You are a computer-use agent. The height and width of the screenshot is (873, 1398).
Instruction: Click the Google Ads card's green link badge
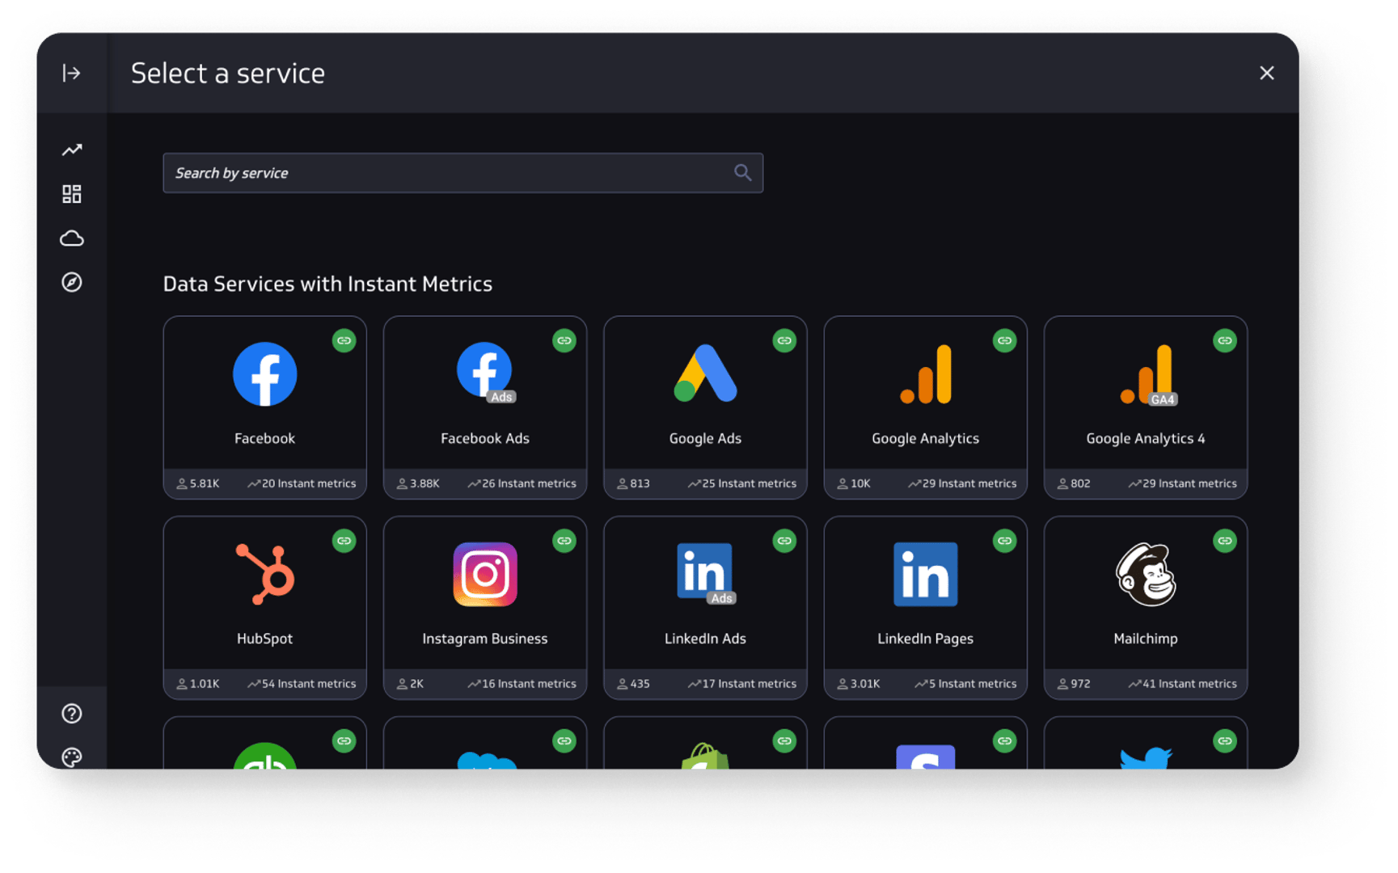click(784, 340)
